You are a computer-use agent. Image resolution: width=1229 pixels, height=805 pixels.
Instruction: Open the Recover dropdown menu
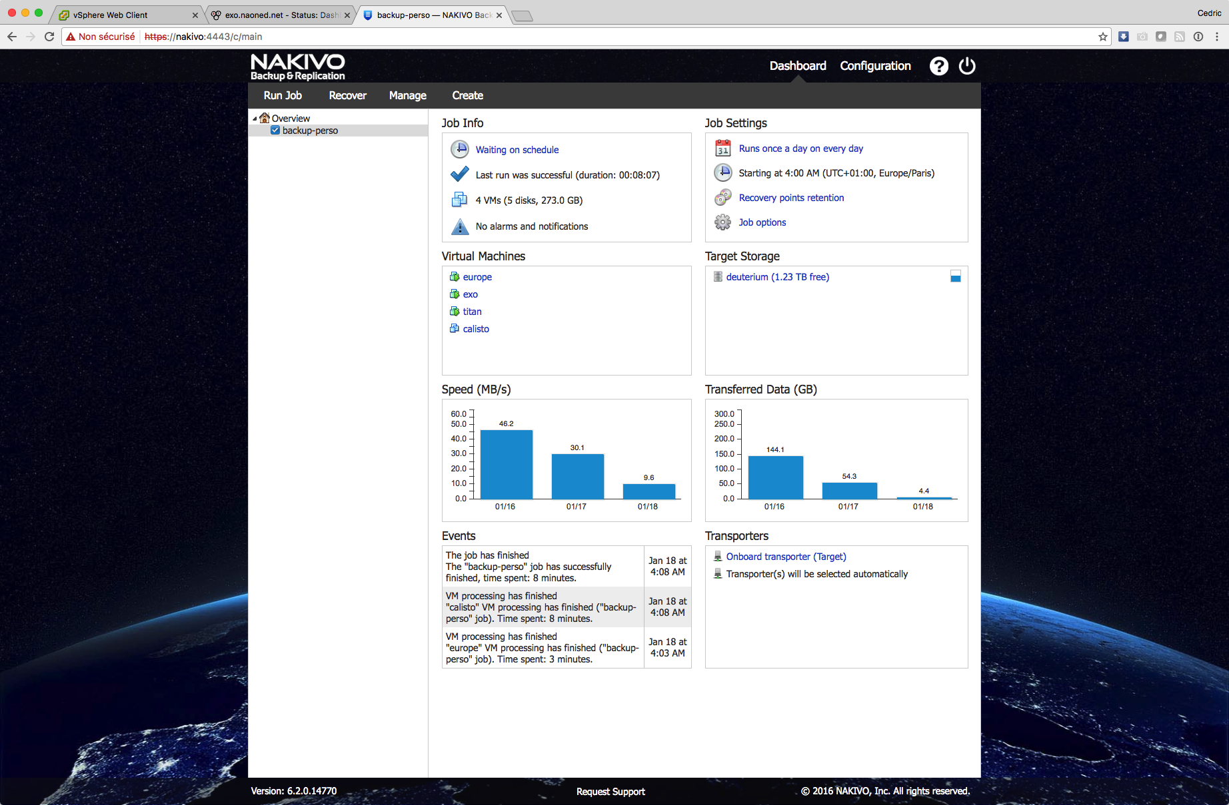click(x=347, y=96)
